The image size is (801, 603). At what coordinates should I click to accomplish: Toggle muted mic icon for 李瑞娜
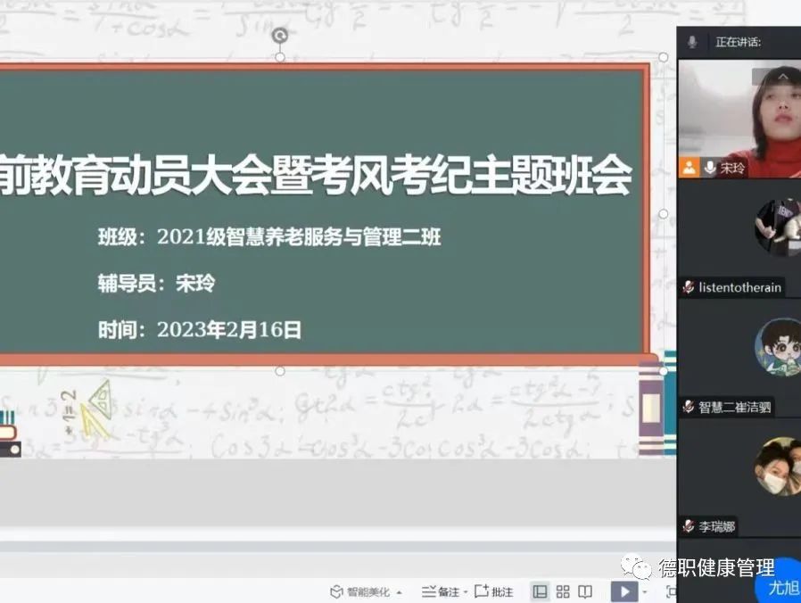click(689, 526)
